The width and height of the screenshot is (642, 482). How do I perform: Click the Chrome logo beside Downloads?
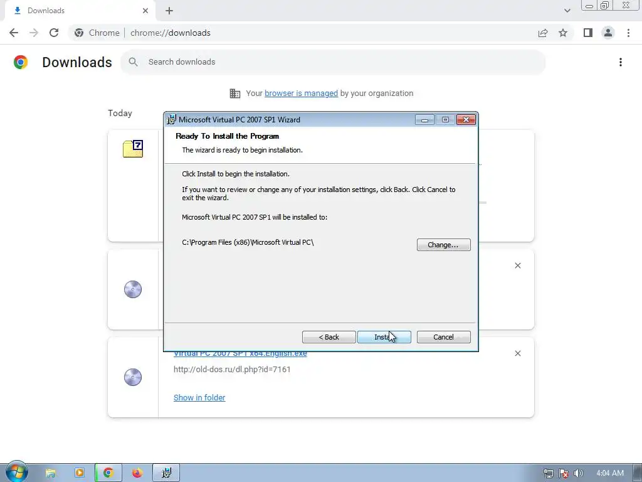[21, 62]
